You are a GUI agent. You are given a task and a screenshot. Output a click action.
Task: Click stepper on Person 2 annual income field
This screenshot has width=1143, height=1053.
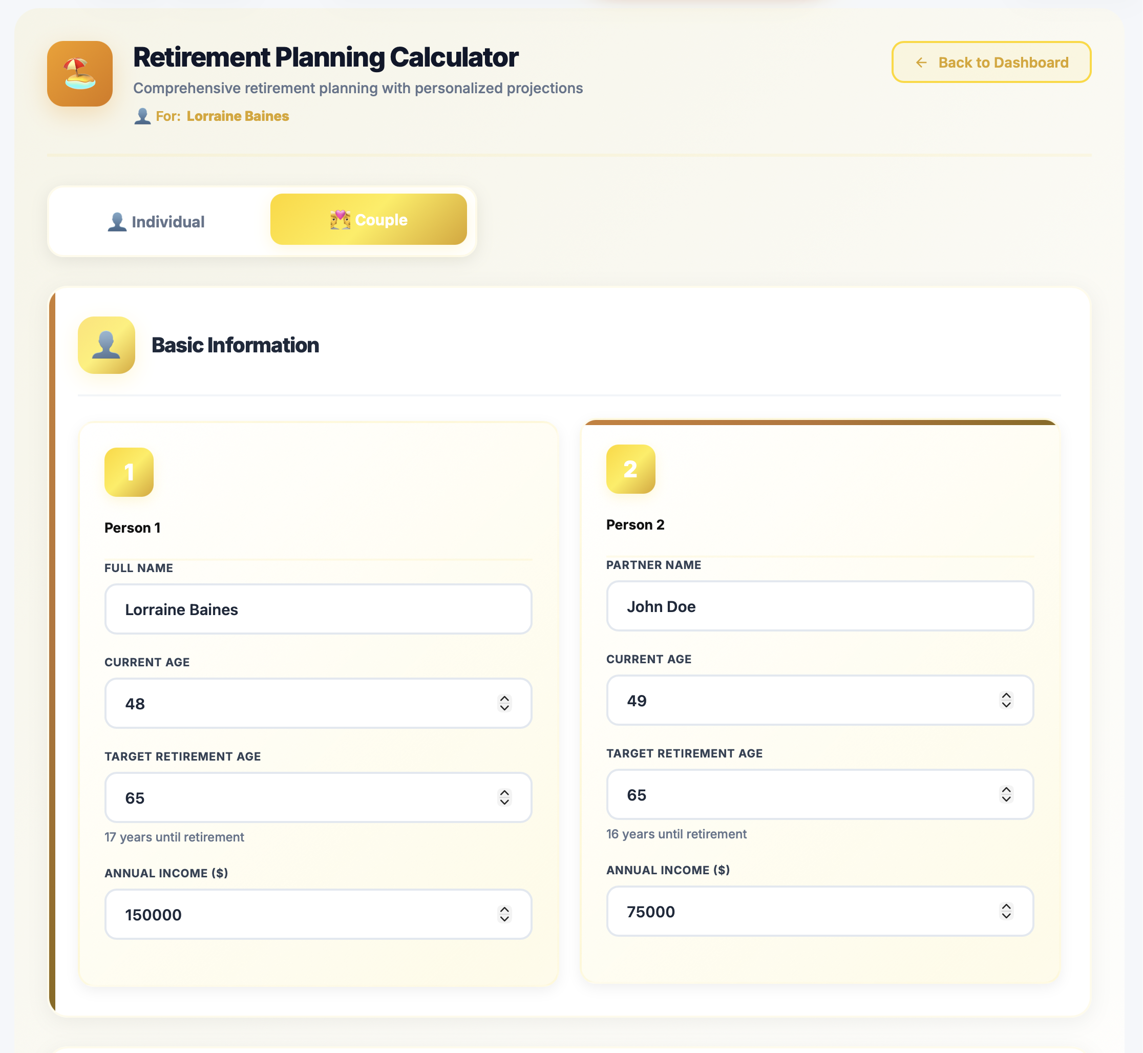pyautogui.click(x=1006, y=912)
